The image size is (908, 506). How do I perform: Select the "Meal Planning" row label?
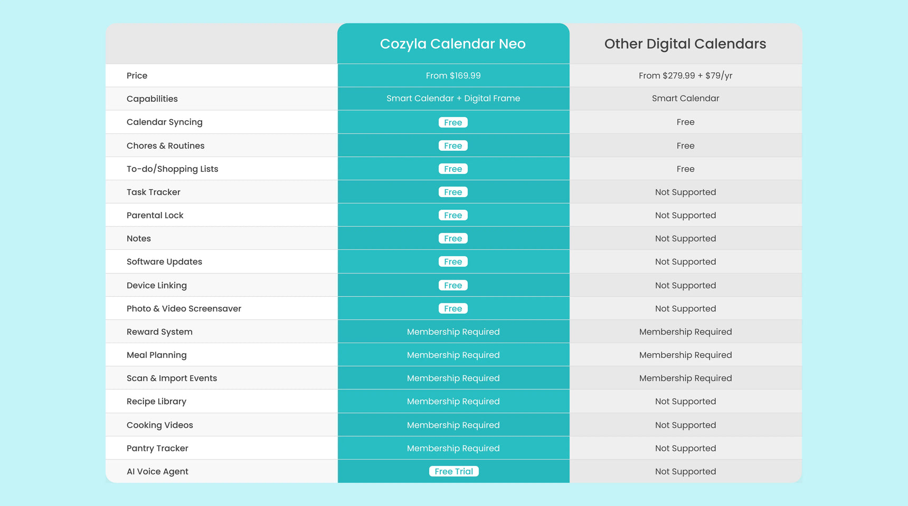[x=157, y=355]
